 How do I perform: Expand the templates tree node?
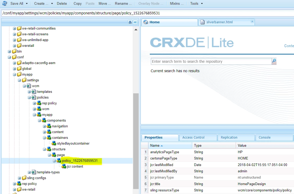click(x=29, y=92)
